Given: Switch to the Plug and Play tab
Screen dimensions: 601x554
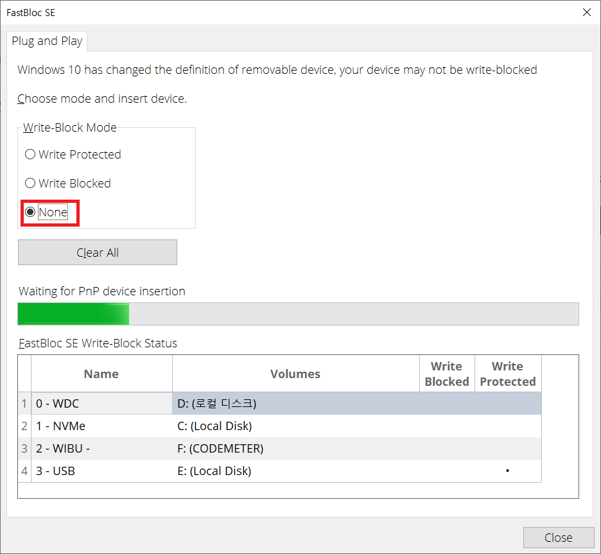Looking at the screenshot, I should point(47,41).
